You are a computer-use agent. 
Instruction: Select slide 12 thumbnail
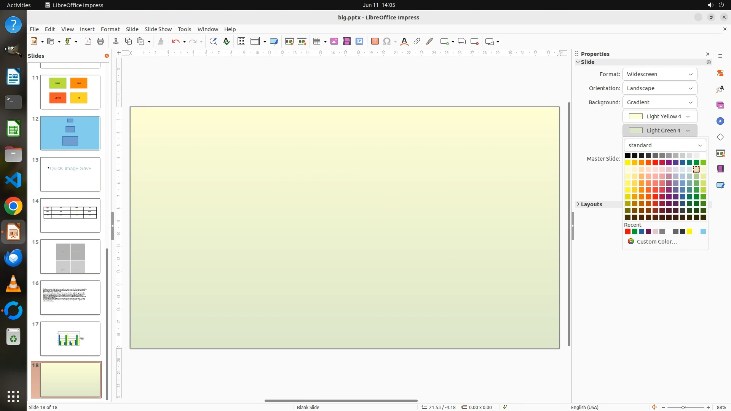[x=70, y=133]
